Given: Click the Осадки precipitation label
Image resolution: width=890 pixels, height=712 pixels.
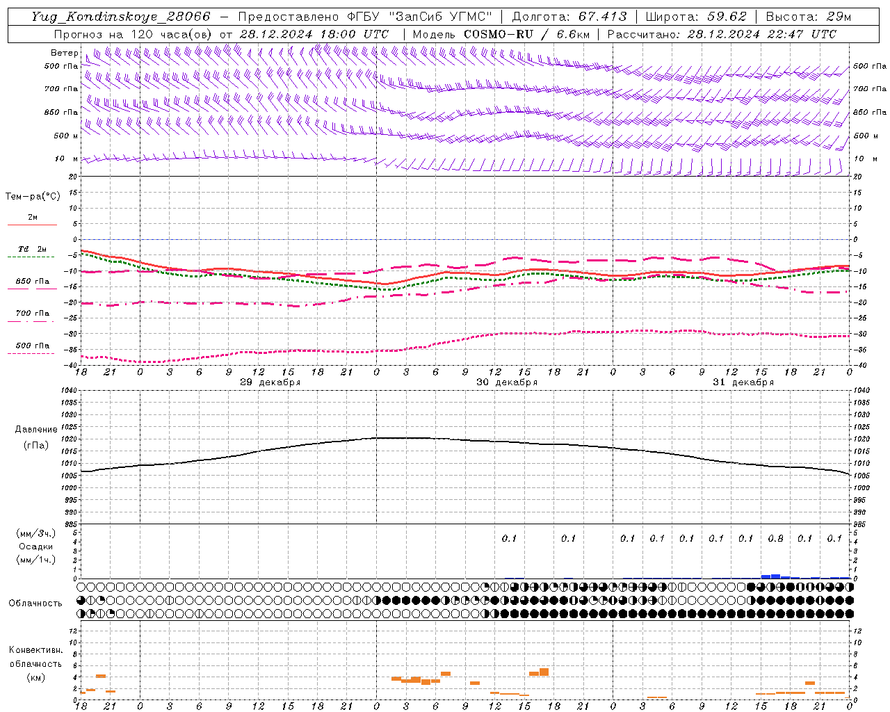Looking at the screenshot, I should pyautogui.click(x=35, y=547).
